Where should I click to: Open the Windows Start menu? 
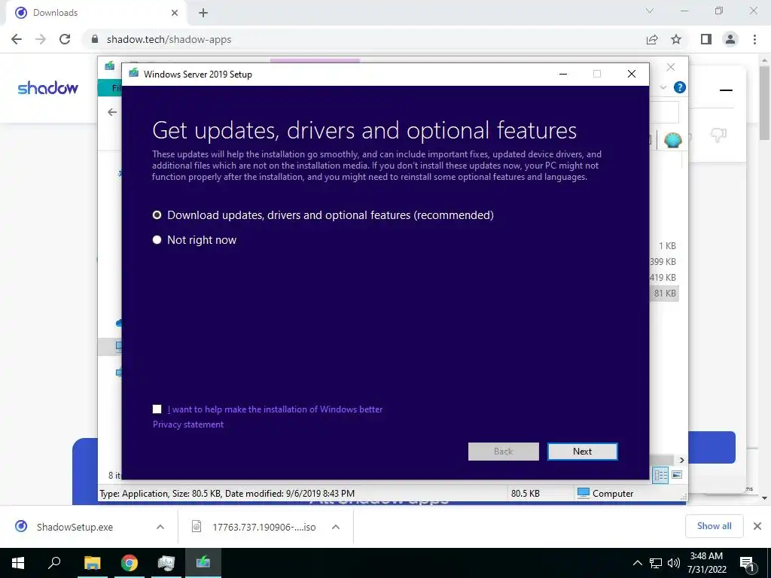coord(18,563)
